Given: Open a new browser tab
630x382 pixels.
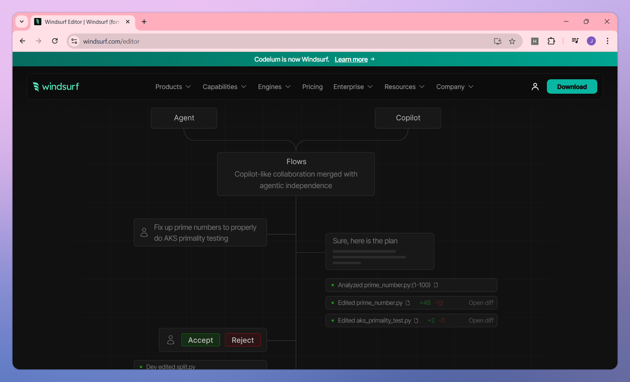Looking at the screenshot, I should point(144,22).
